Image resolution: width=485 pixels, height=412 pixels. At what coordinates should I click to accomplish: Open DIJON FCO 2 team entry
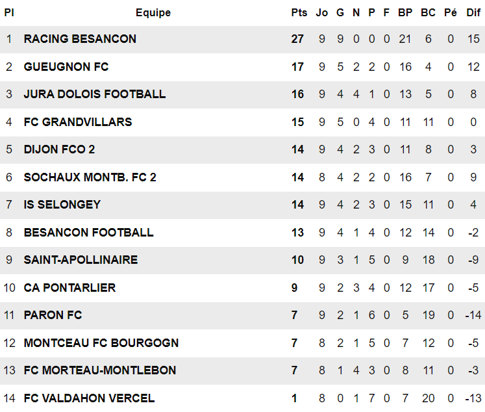coord(59,149)
